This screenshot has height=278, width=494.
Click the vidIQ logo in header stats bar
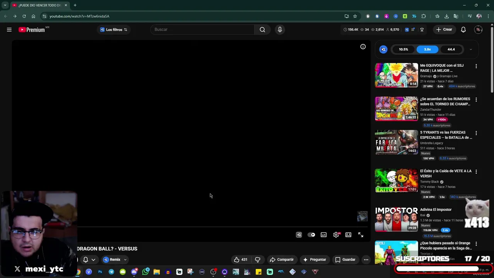pyautogui.click(x=407, y=30)
